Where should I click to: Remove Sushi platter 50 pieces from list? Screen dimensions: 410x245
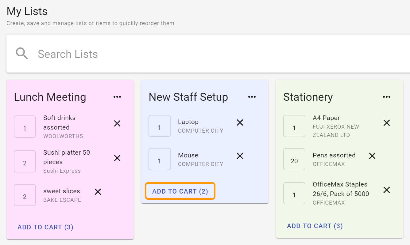[x=117, y=158]
